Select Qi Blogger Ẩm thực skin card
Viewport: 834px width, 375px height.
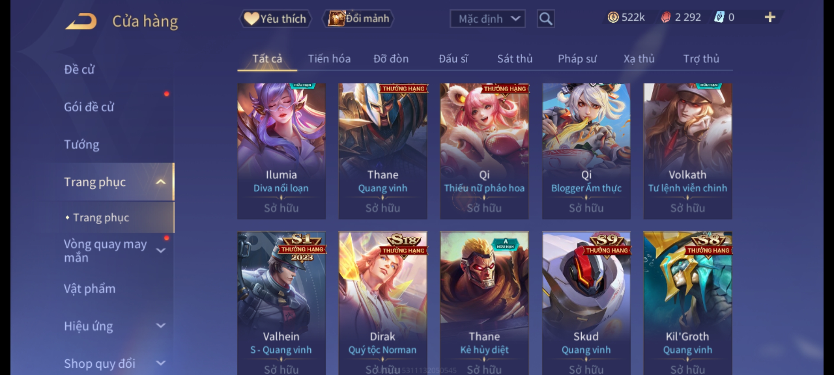[x=586, y=151]
